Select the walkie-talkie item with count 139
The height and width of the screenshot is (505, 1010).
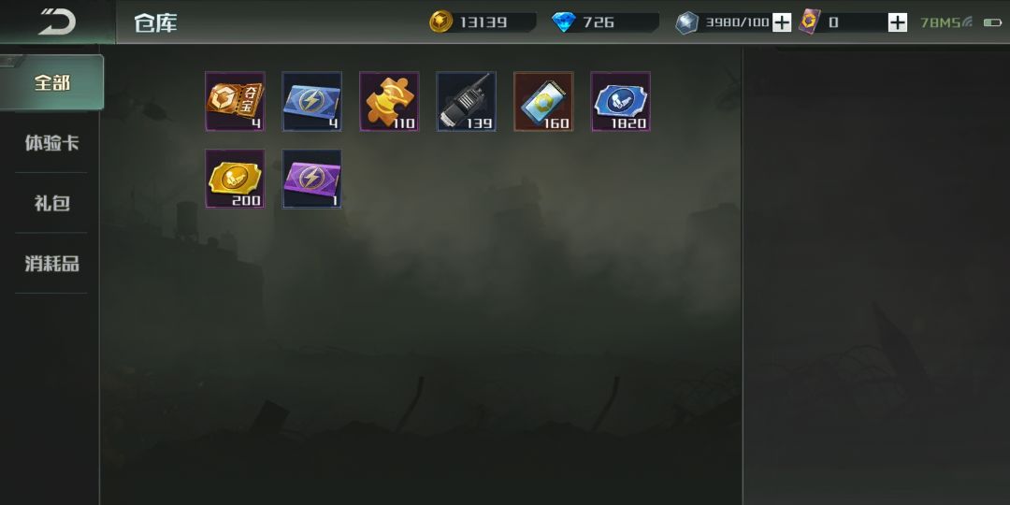tap(467, 101)
